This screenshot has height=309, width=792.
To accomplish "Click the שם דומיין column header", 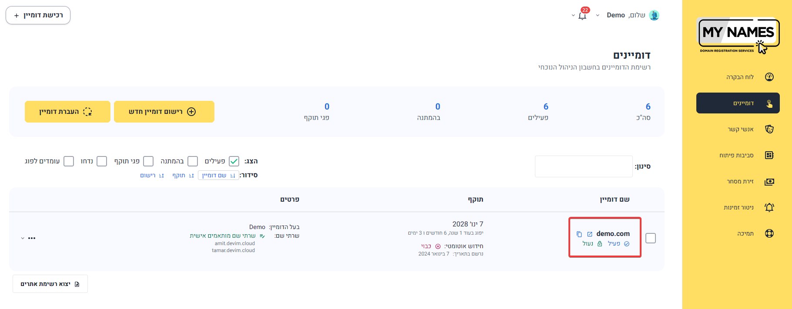I will point(615,199).
